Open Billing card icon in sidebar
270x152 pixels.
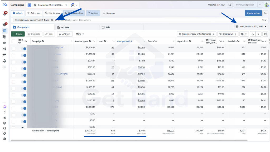[5, 55]
